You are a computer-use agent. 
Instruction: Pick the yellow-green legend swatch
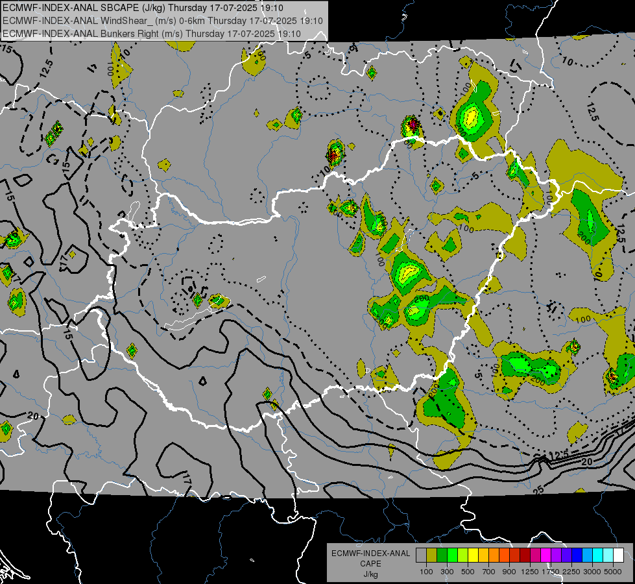tap(463, 555)
